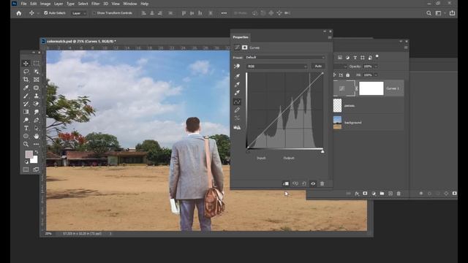Viewport: 468px width, 263px height.
Task: Choose the draw-curve pencil in Curves
Action: click(x=237, y=110)
